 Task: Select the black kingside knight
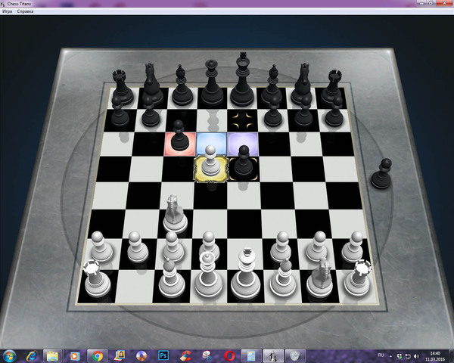(x=303, y=84)
